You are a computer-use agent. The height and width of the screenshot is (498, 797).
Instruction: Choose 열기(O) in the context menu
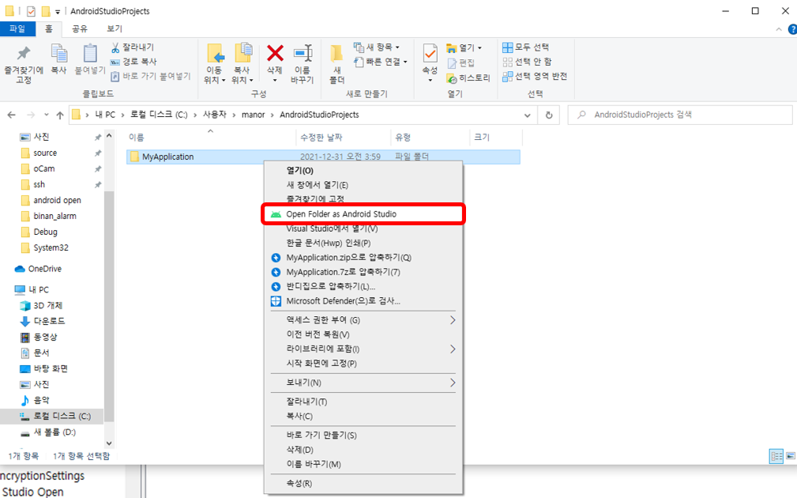[363, 171]
